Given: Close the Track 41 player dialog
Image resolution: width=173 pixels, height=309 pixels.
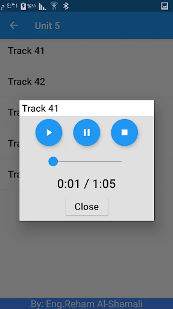Looking at the screenshot, I should tap(87, 207).
